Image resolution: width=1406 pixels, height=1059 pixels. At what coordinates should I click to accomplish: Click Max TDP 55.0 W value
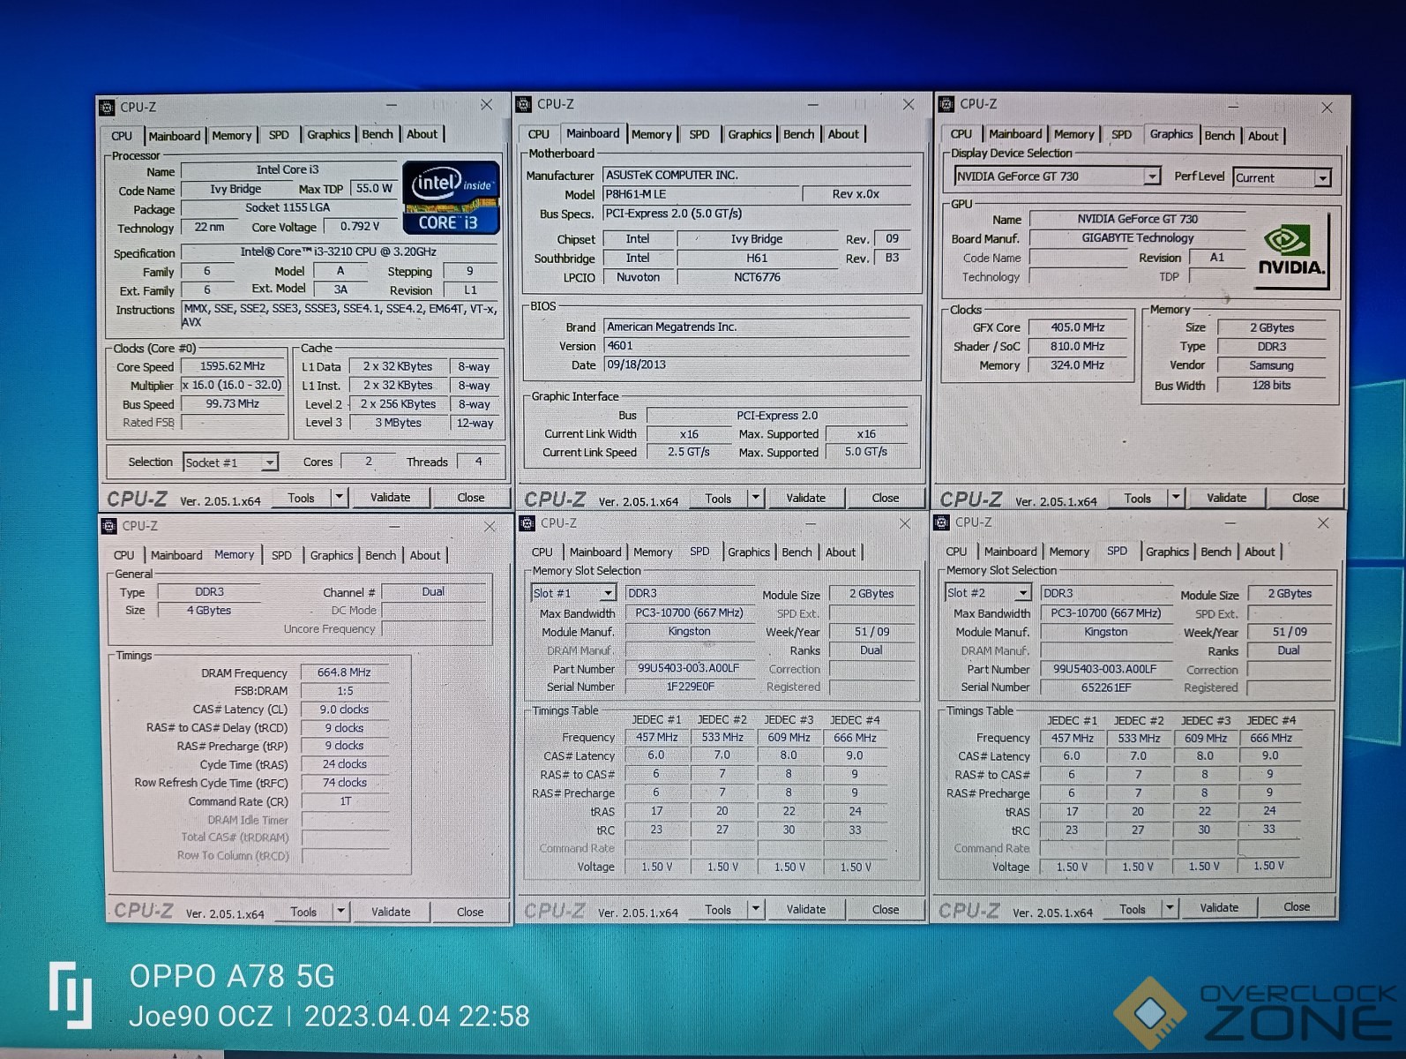coord(374,189)
